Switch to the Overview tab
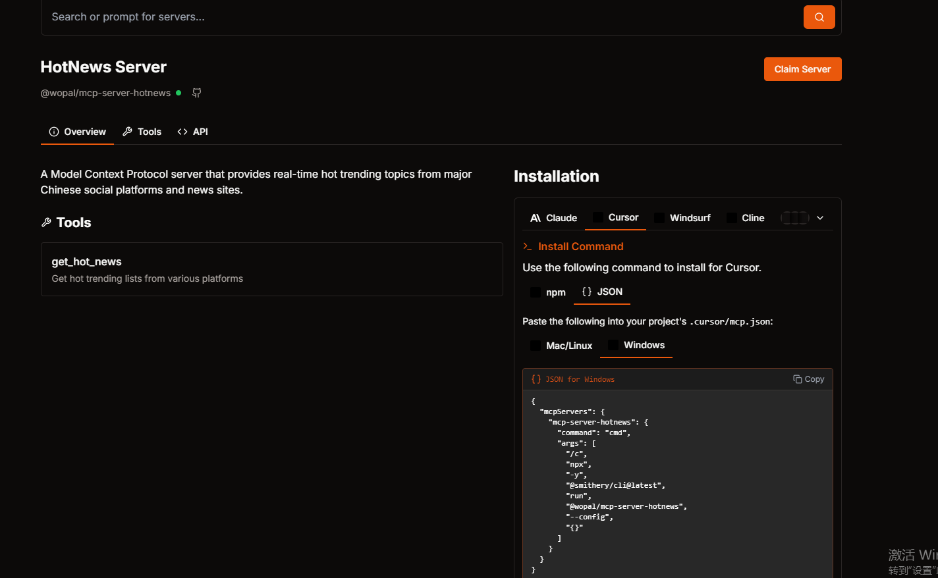938x578 pixels. click(77, 132)
